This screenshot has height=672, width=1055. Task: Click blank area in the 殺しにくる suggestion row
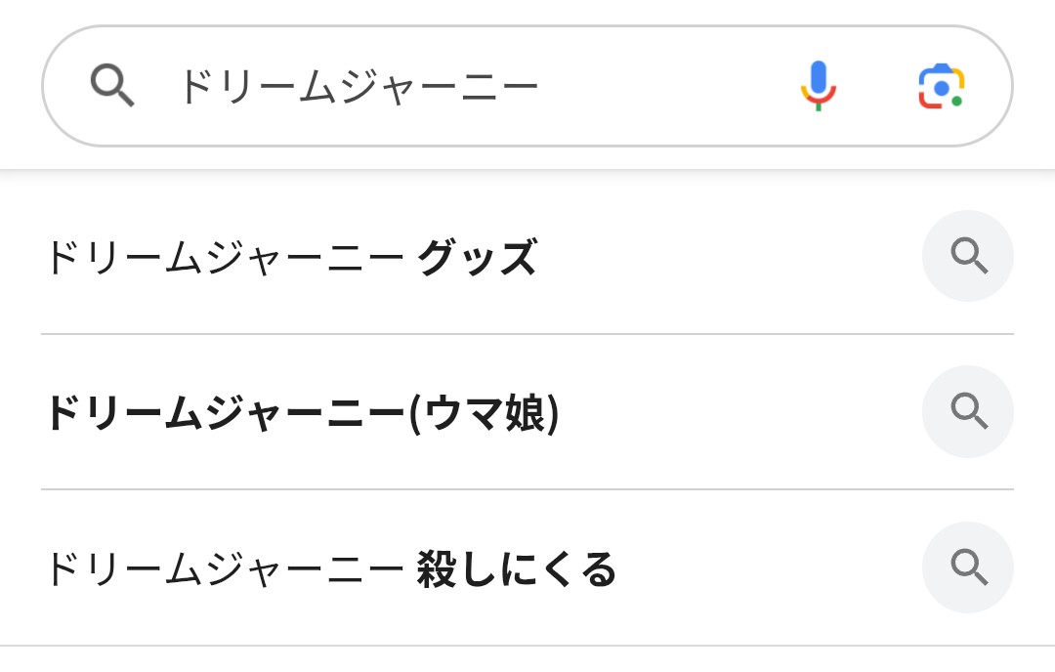tap(762, 568)
